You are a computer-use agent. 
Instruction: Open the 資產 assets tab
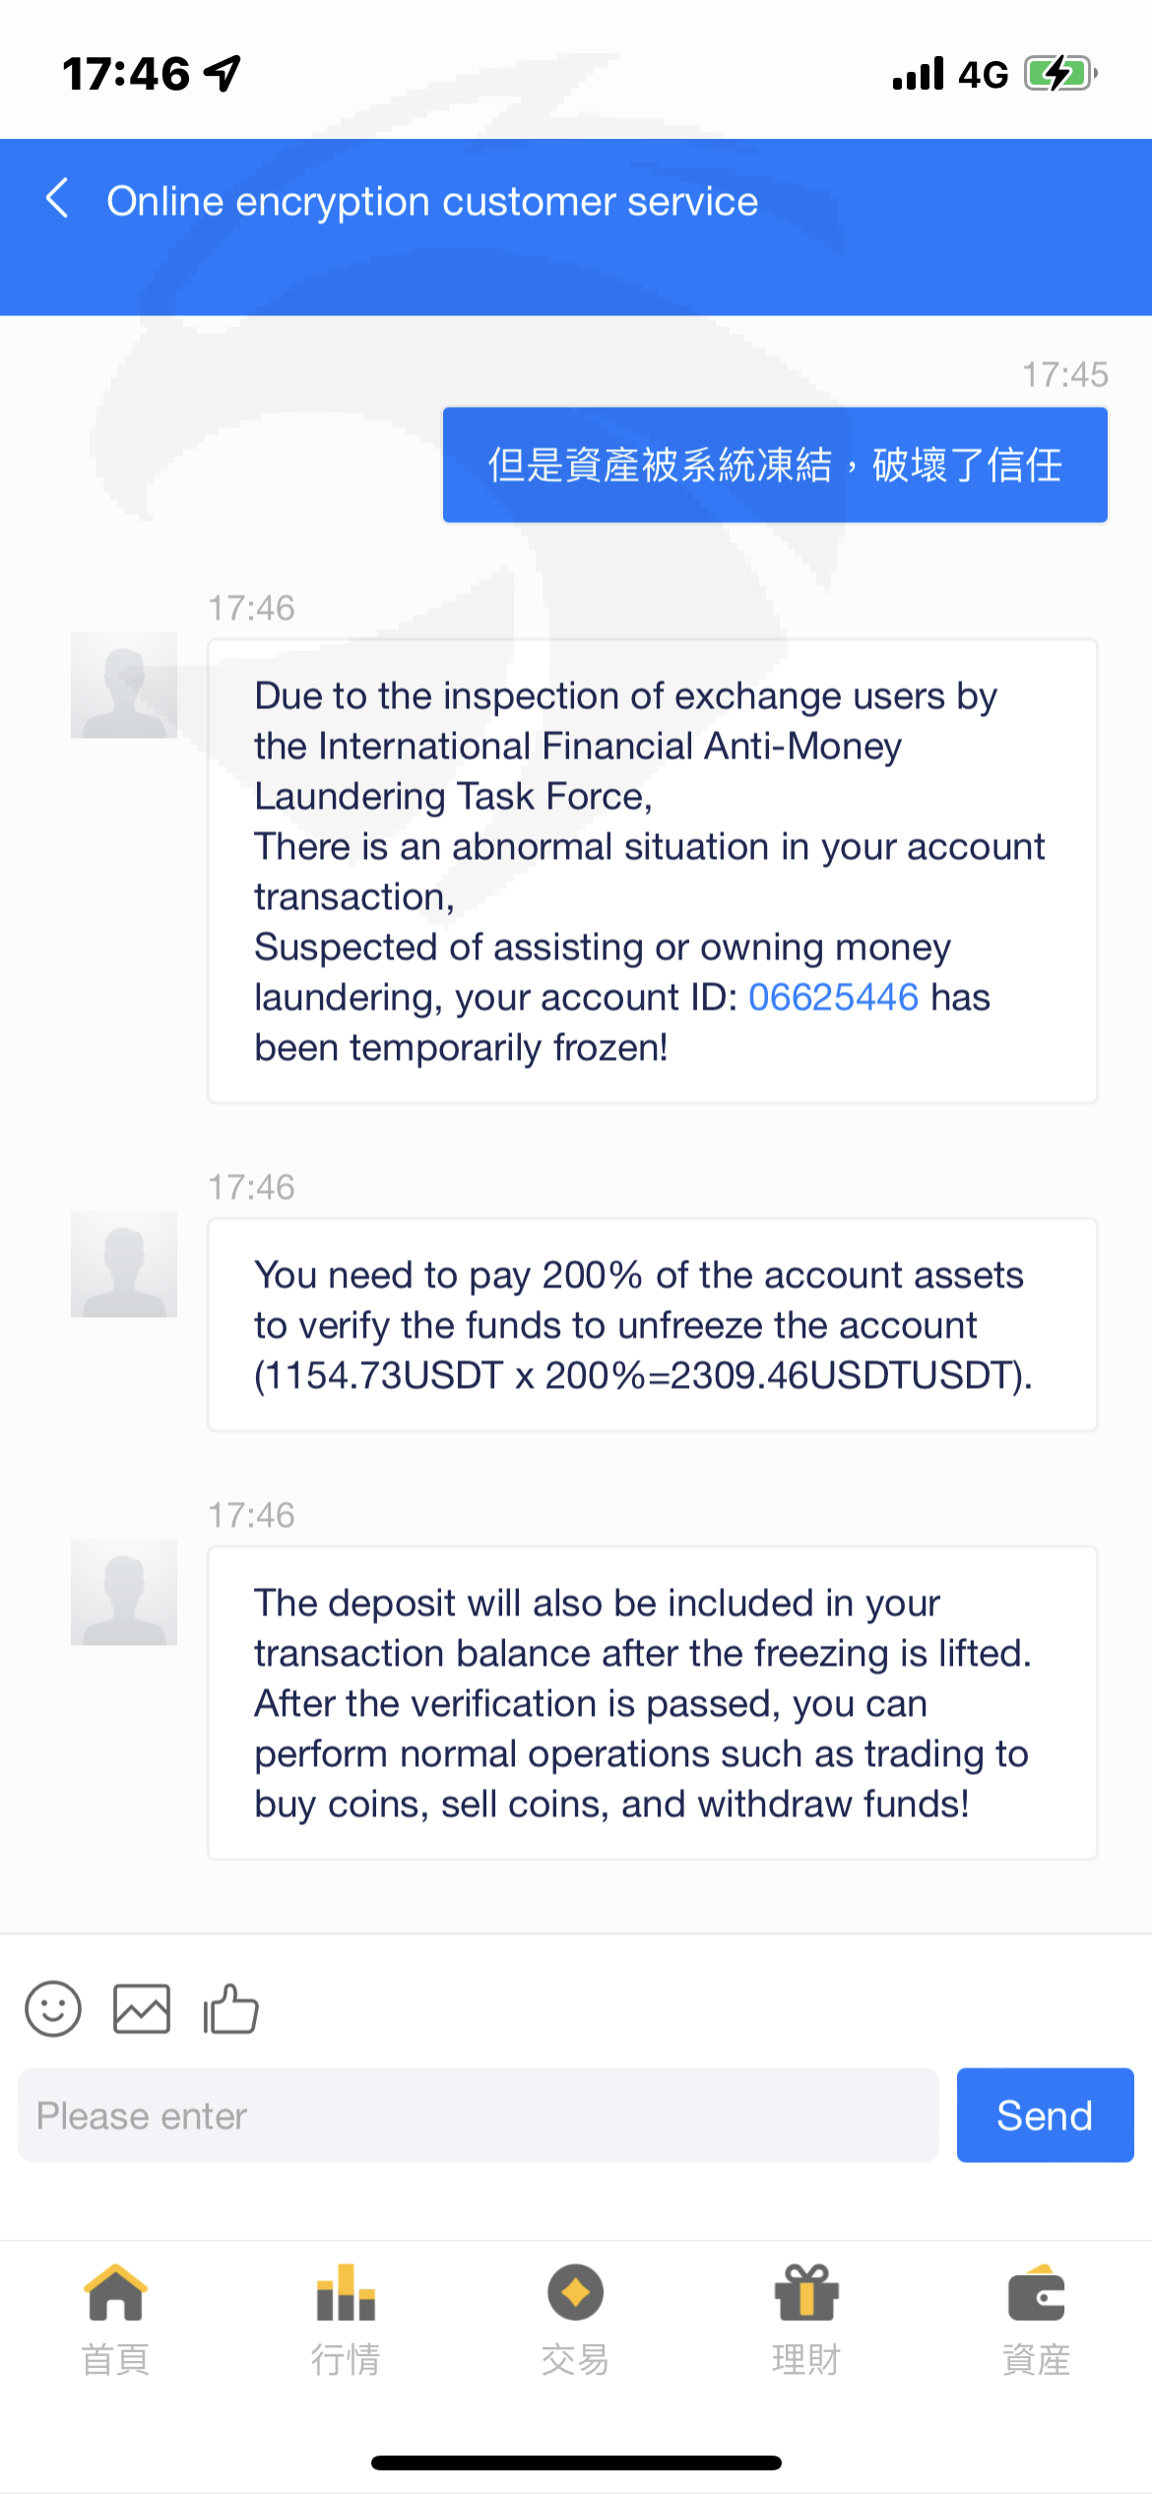click(x=1036, y=2319)
